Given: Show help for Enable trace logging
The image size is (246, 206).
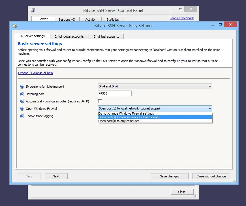Looking at the screenshot, I should 22,116.
